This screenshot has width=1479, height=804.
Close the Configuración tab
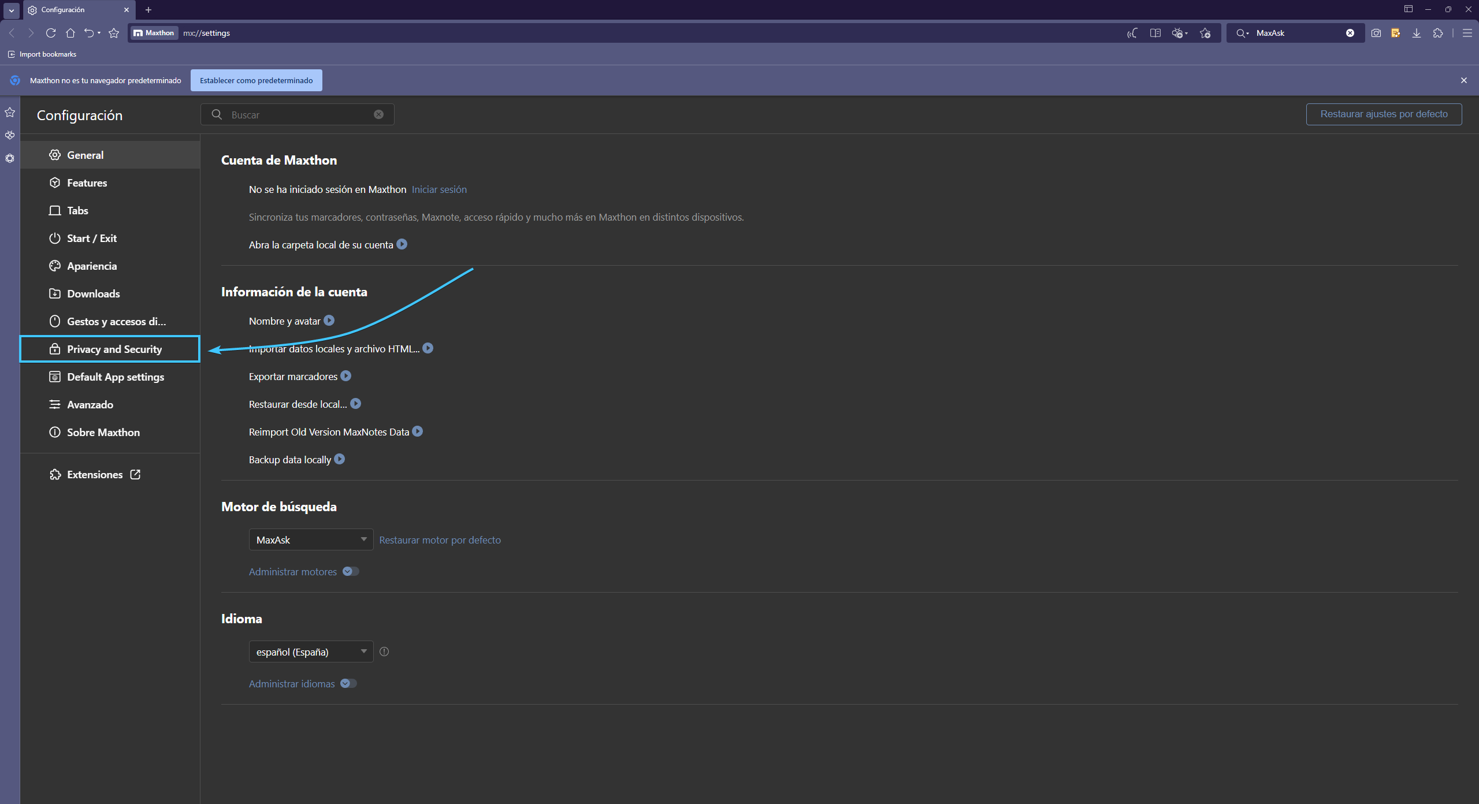pos(127,10)
